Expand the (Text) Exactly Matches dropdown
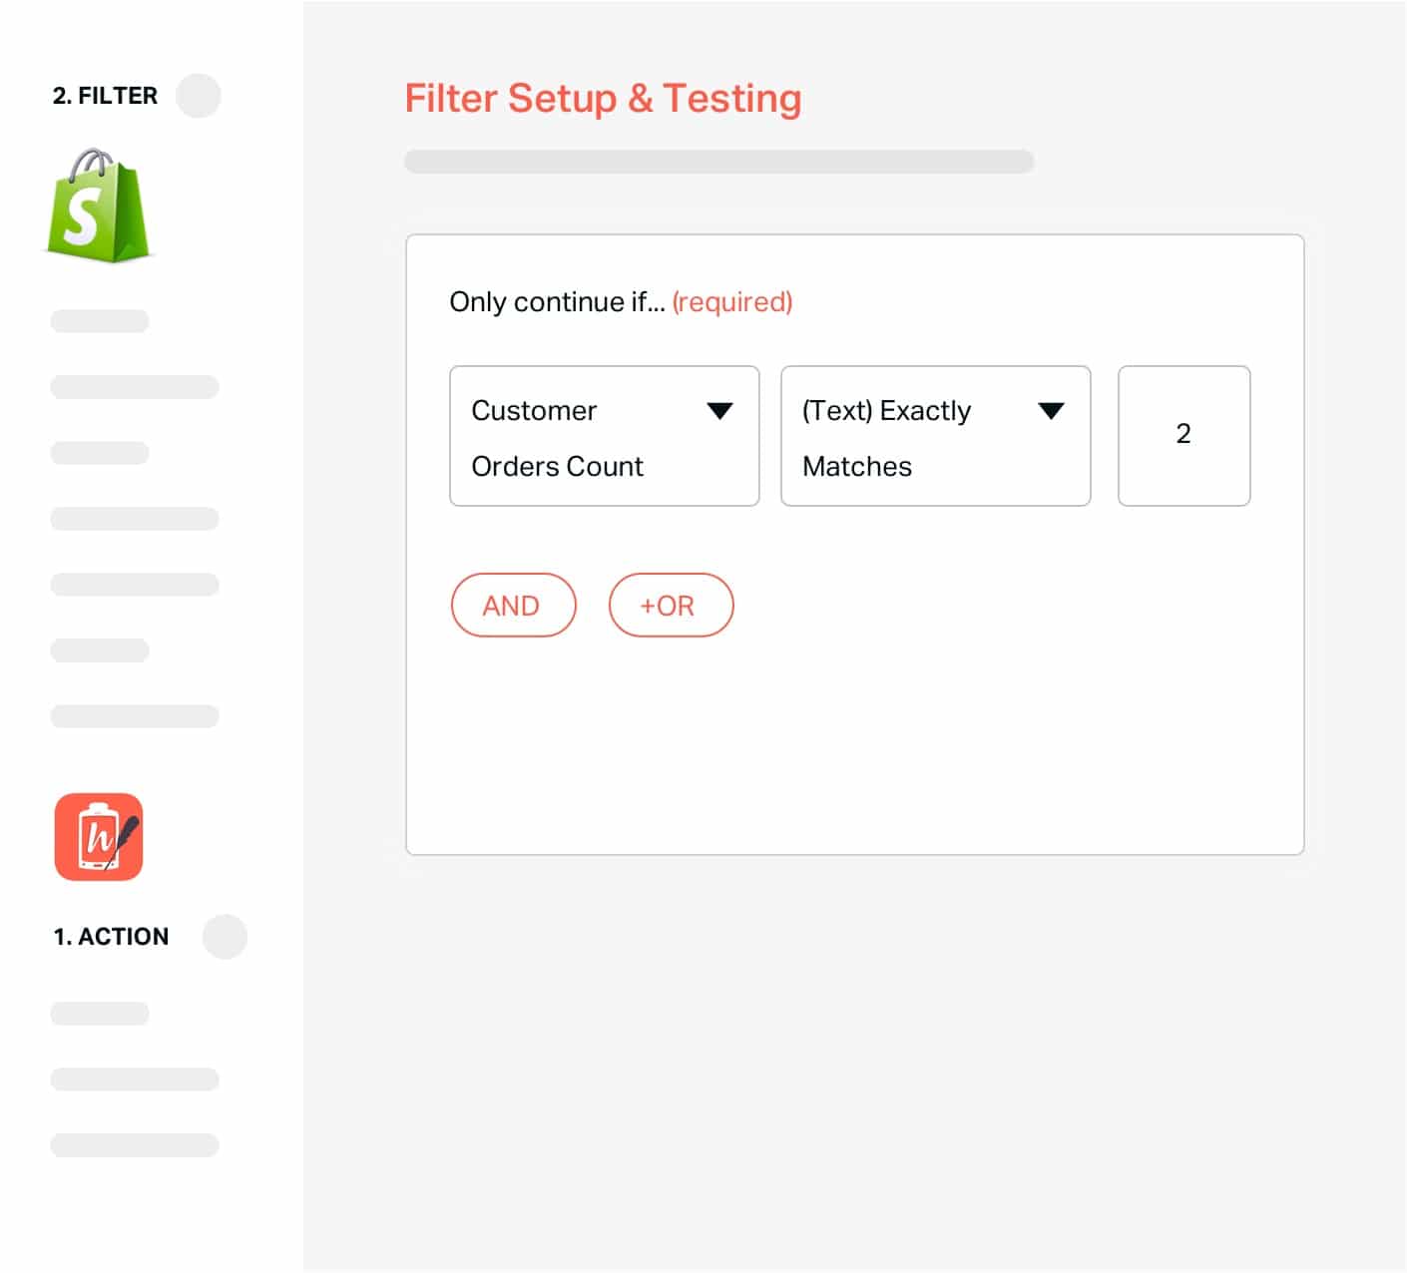The image size is (1407, 1273). tap(935, 436)
